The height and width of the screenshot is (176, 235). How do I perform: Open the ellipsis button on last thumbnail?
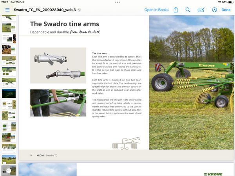[9, 171]
